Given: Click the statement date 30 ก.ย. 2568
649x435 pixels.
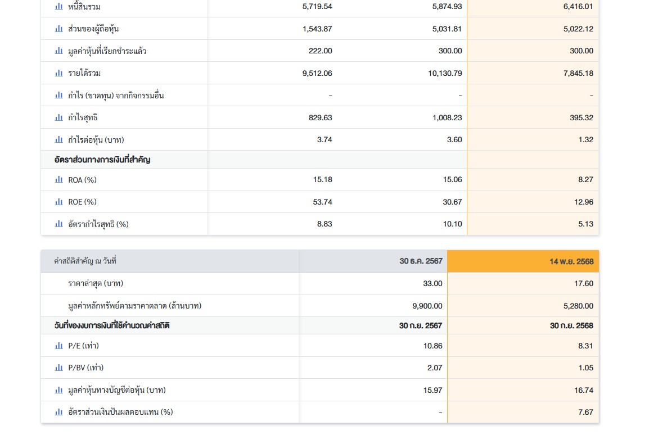Looking at the screenshot, I should (571, 325).
